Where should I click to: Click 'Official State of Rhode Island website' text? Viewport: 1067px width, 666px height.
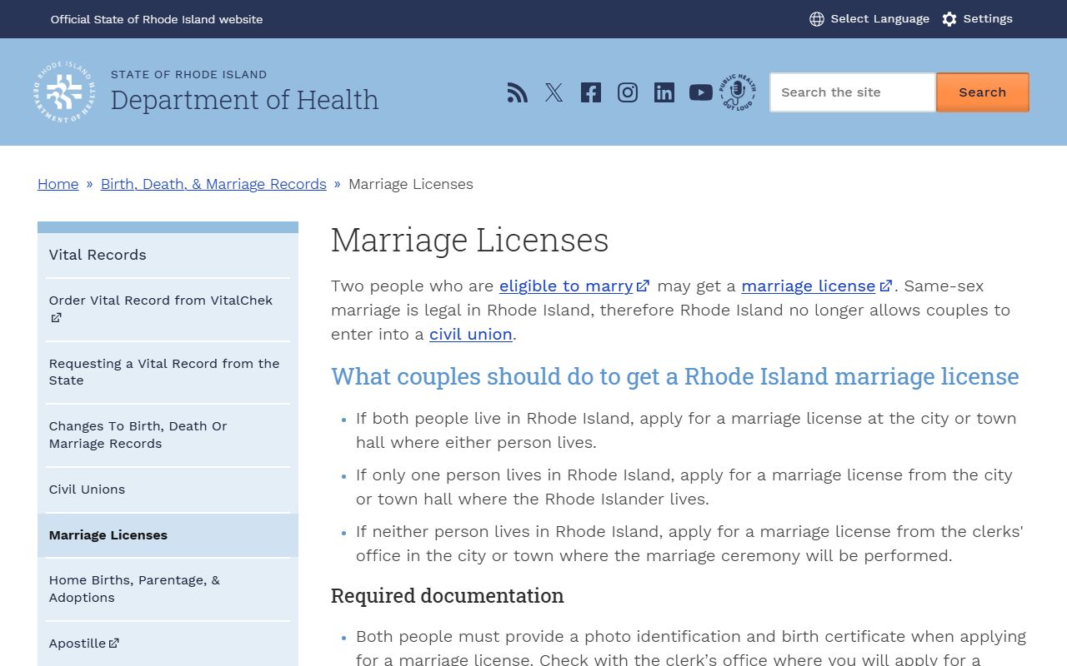click(x=157, y=19)
